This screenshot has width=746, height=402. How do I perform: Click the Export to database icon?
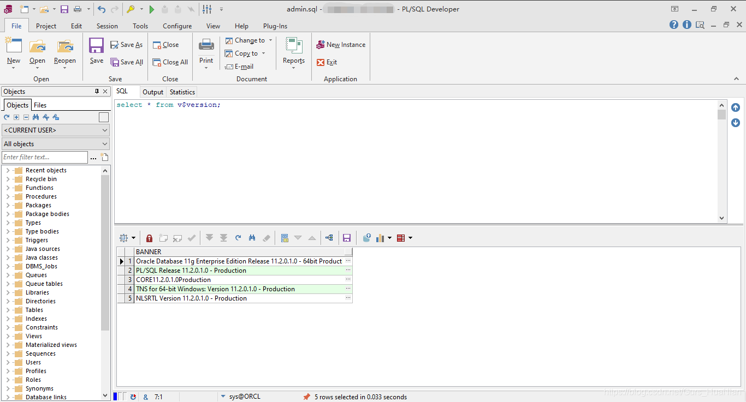366,238
